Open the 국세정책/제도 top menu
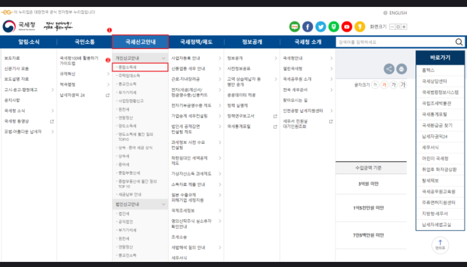This screenshot has height=267, width=467. pos(196,42)
